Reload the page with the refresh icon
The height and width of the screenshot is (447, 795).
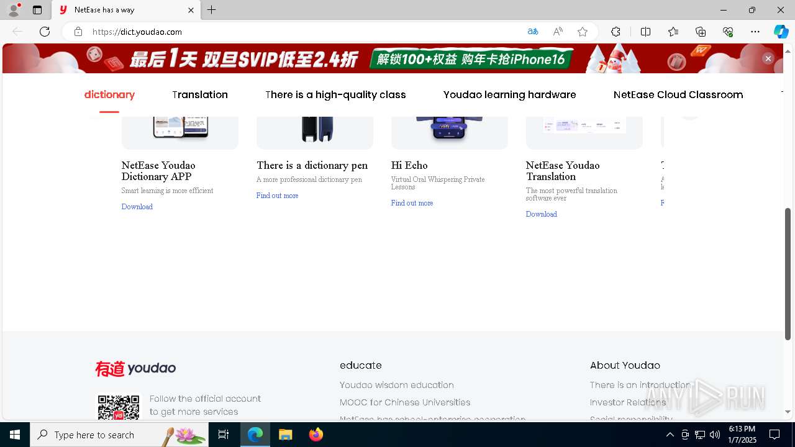click(x=45, y=32)
